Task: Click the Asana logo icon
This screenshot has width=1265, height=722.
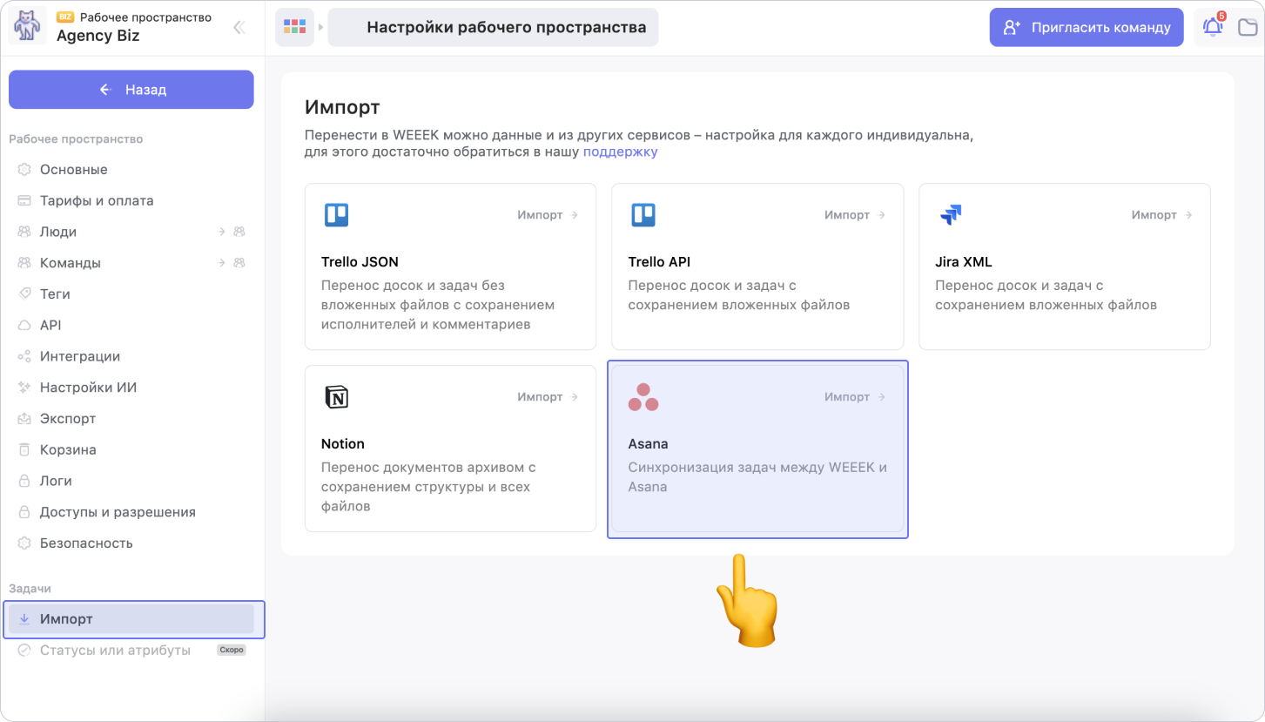Action: 643,397
